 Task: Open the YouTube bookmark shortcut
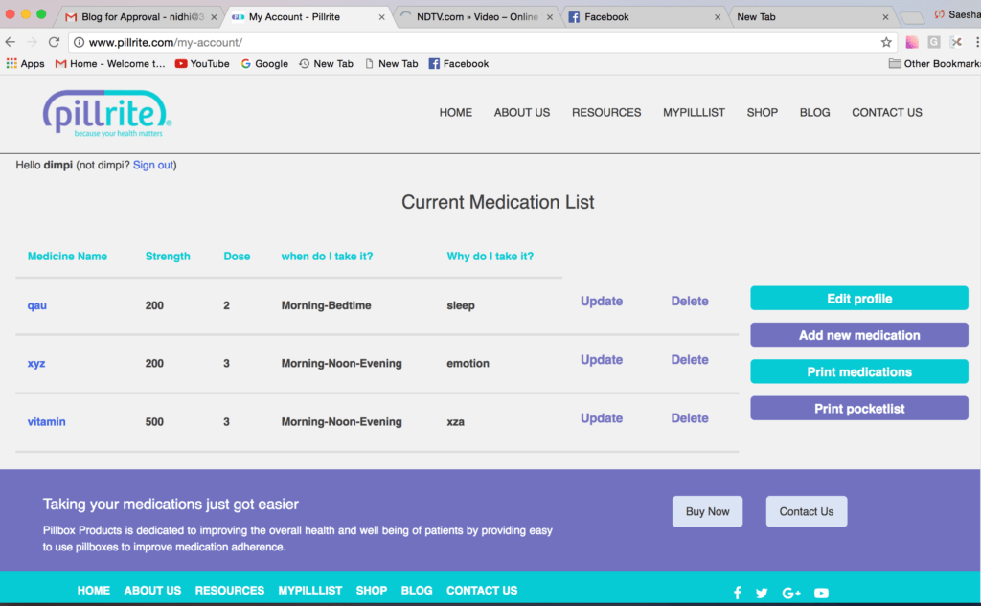point(201,63)
